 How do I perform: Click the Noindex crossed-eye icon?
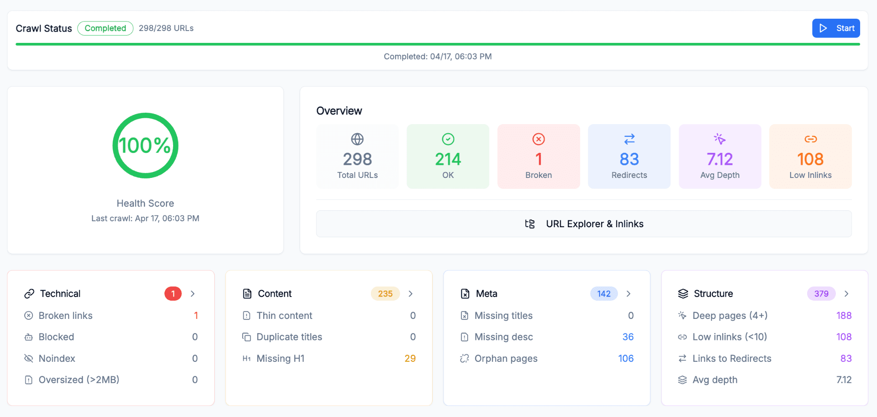coord(29,359)
